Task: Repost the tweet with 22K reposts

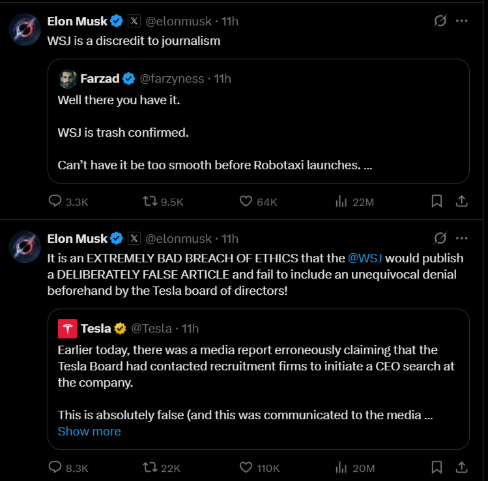Action: pyautogui.click(x=150, y=467)
